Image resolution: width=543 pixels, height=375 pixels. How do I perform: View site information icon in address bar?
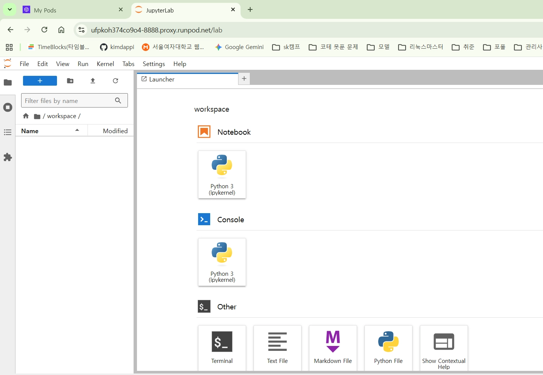coord(82,30)
